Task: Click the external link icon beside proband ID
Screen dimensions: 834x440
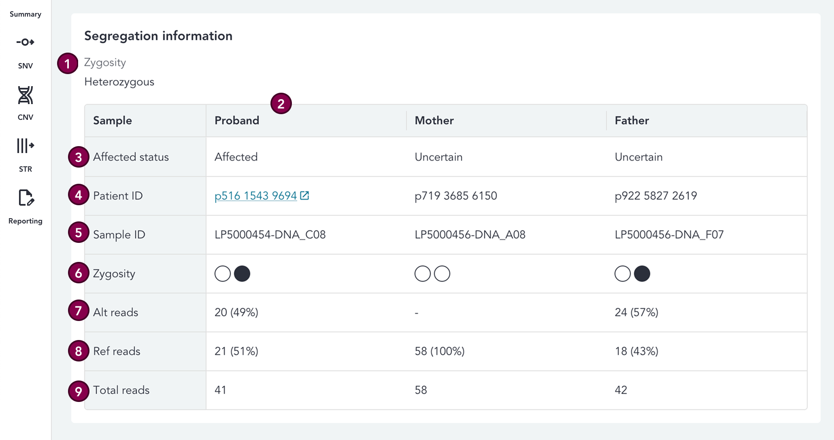Action: (304, 196)
